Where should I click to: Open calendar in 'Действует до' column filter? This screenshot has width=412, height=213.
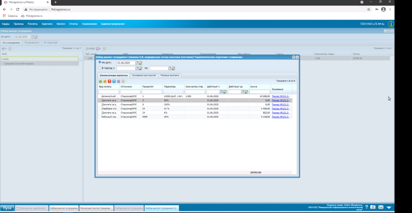click(243, 92)
